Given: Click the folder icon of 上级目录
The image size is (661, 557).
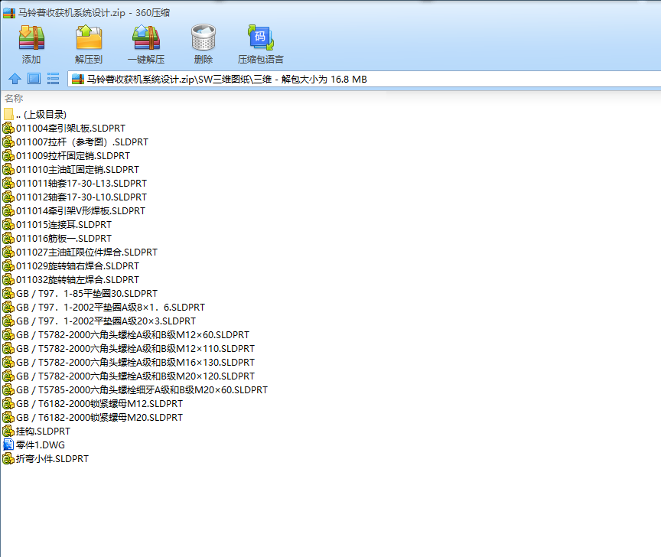Looking at the screenshot, I should (x=8, y=114).
